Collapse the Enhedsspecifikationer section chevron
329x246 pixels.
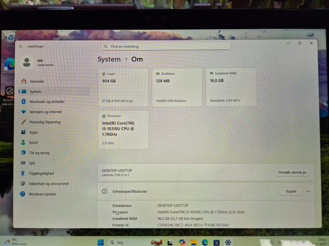308,191
